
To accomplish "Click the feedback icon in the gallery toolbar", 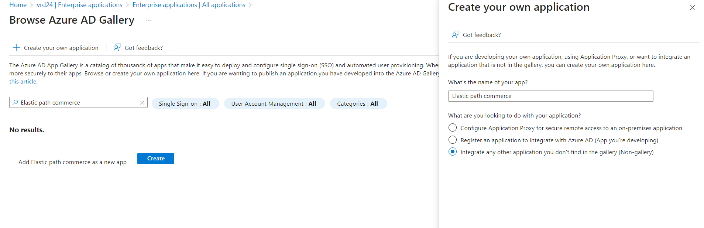I will 117,48.
